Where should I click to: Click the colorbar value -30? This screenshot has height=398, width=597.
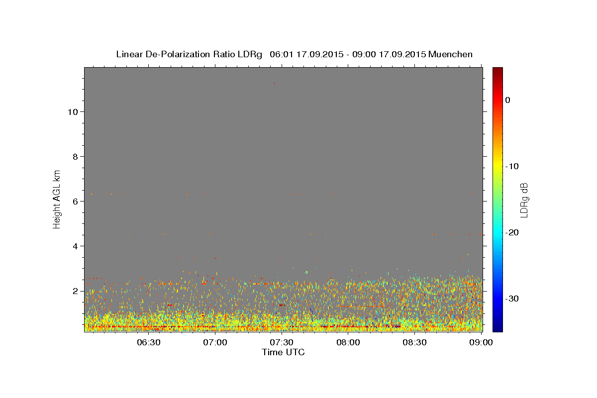tap(512, 298)
